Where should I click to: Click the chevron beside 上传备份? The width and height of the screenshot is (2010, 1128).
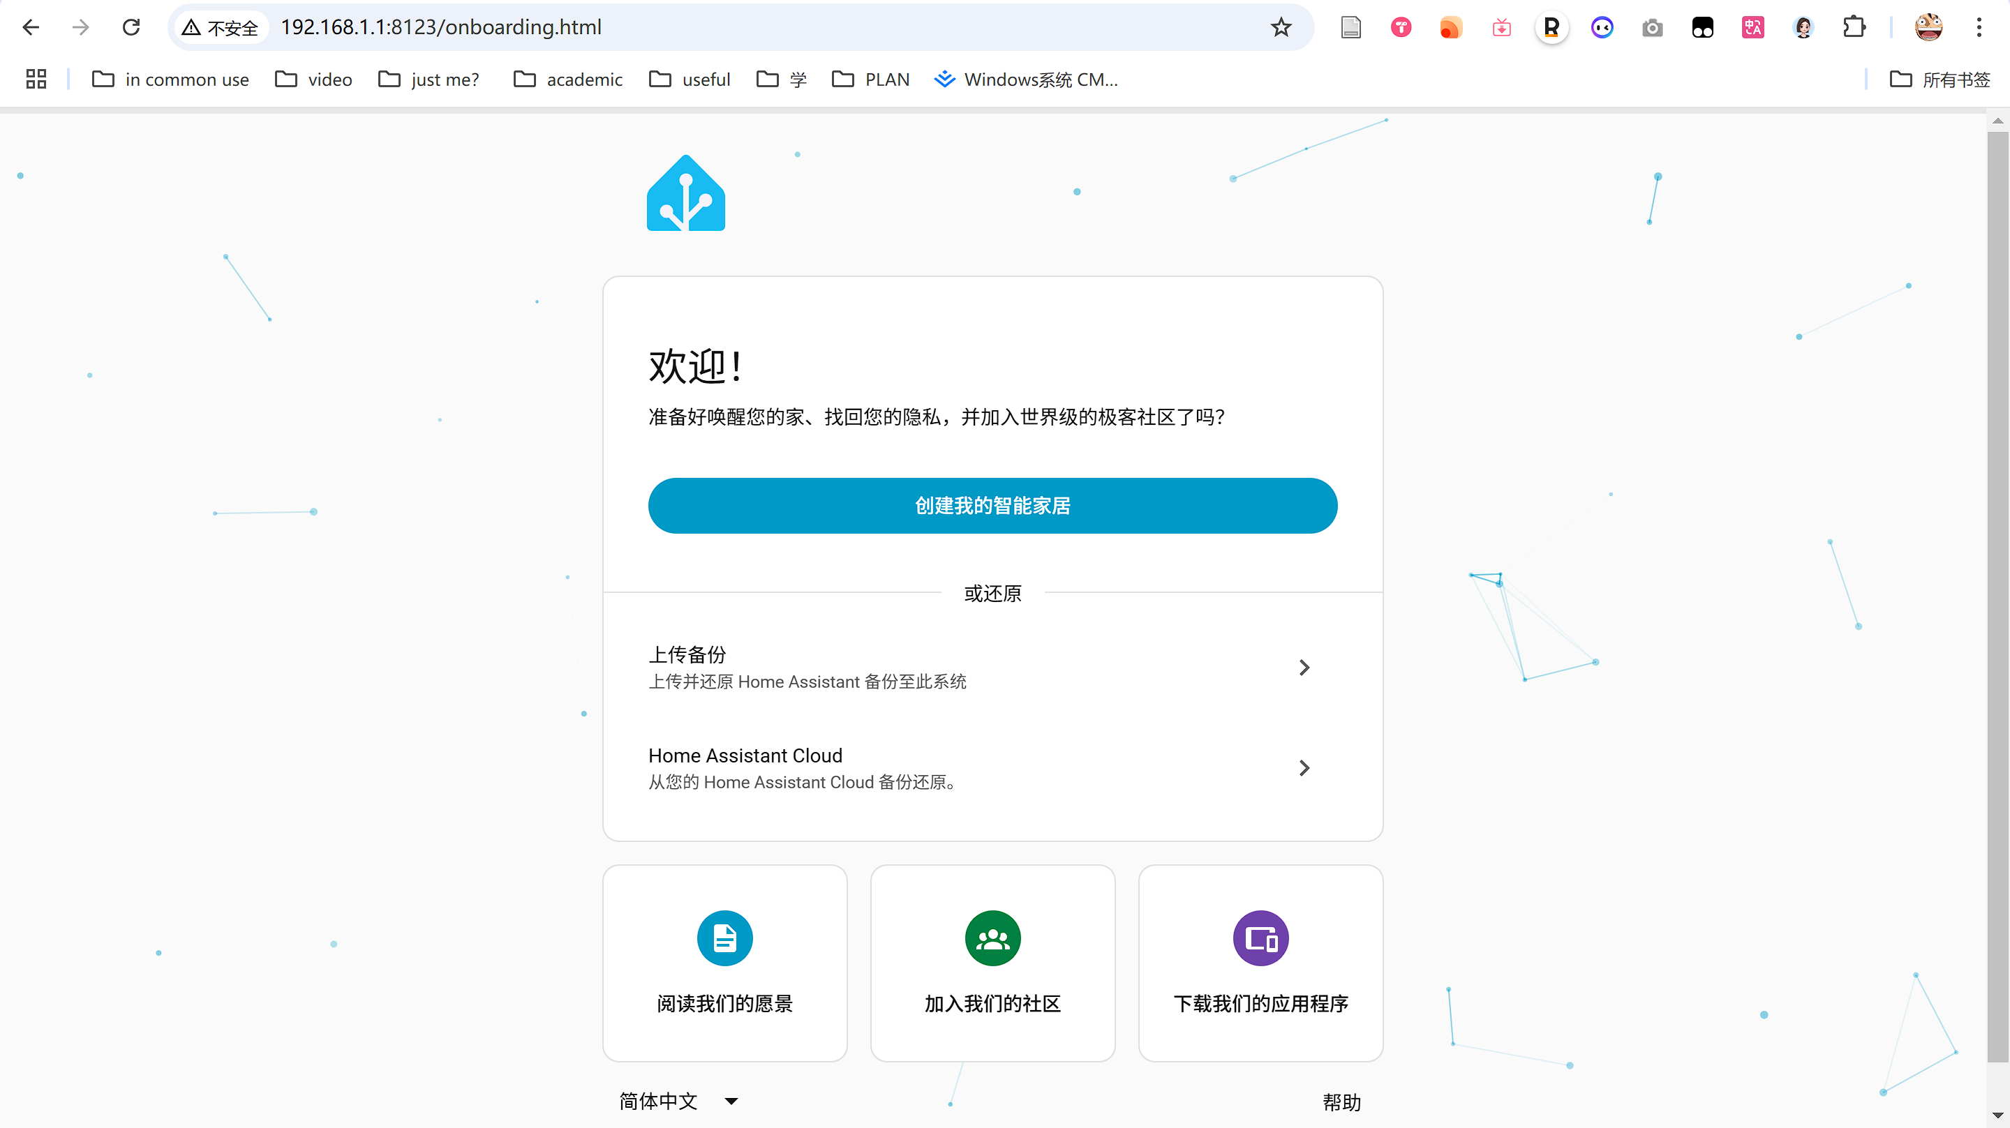pos(1304,667)
